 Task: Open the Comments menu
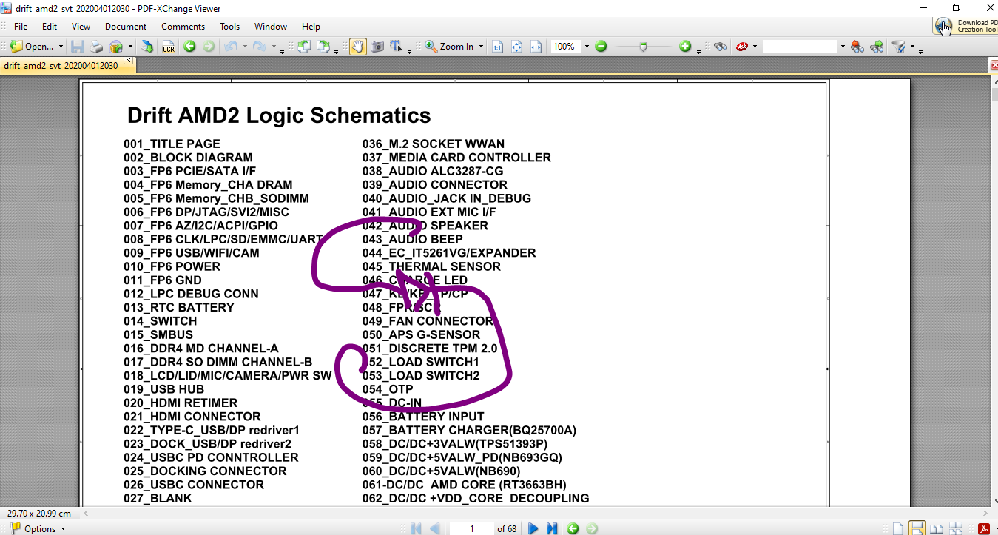(x=183, y=27)
